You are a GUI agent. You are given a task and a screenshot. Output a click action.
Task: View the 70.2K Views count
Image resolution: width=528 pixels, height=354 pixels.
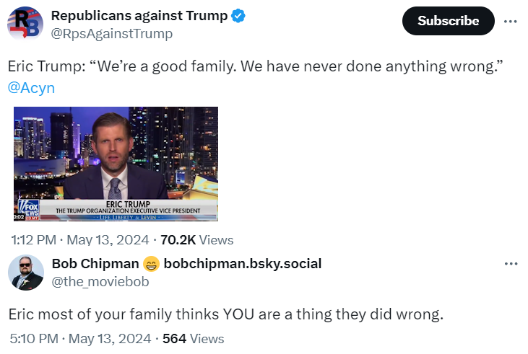pyautogui.click(x=196, y=239)
